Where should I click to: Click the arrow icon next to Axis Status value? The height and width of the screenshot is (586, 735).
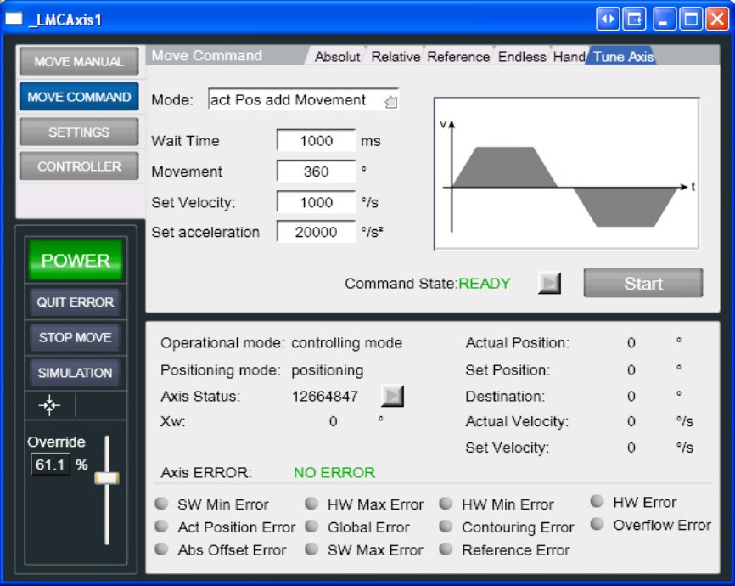[x=392, y=396]
